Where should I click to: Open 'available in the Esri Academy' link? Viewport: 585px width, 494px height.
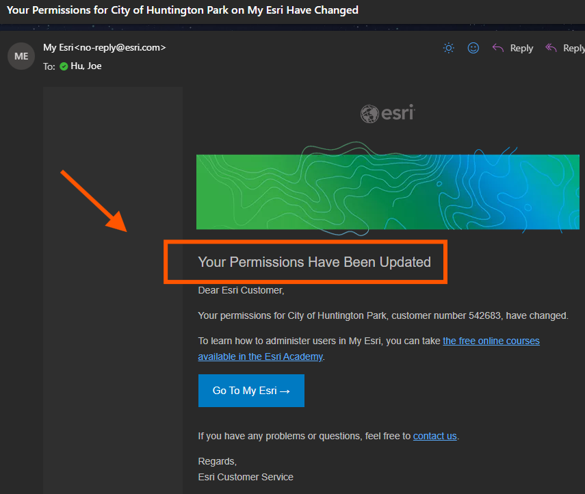260,356
